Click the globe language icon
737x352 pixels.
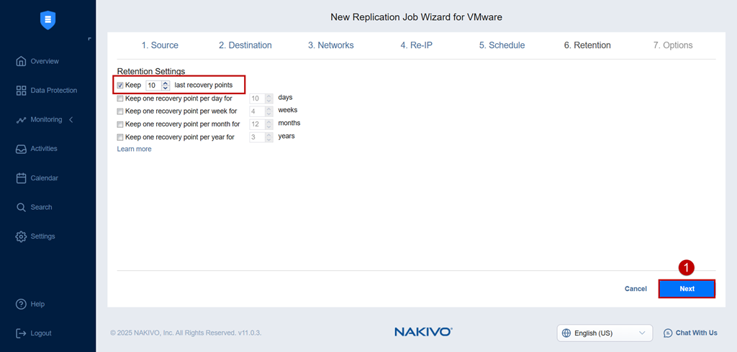tap(566, 333)
